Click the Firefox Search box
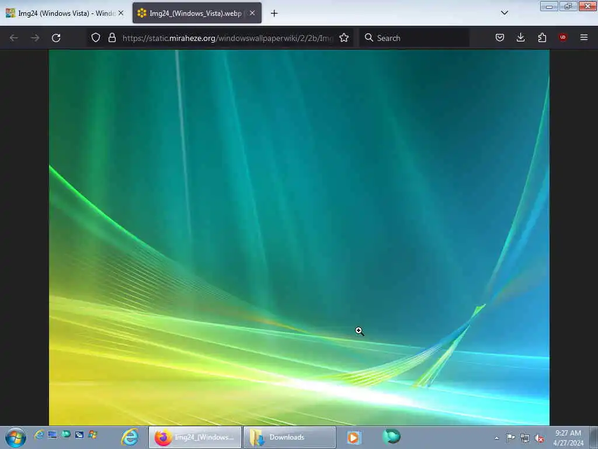 [x=414, y=38]
